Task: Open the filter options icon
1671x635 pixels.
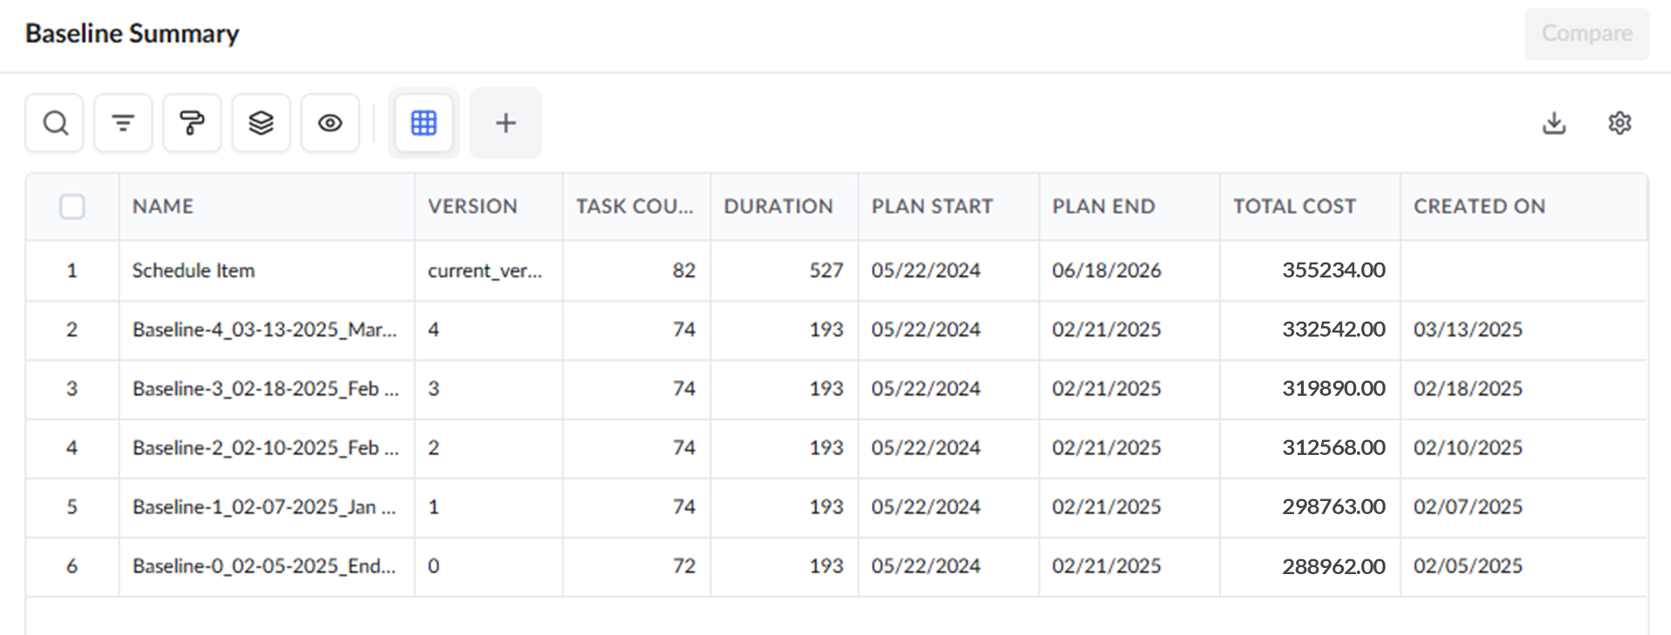Action: click(x=124, y=123)
